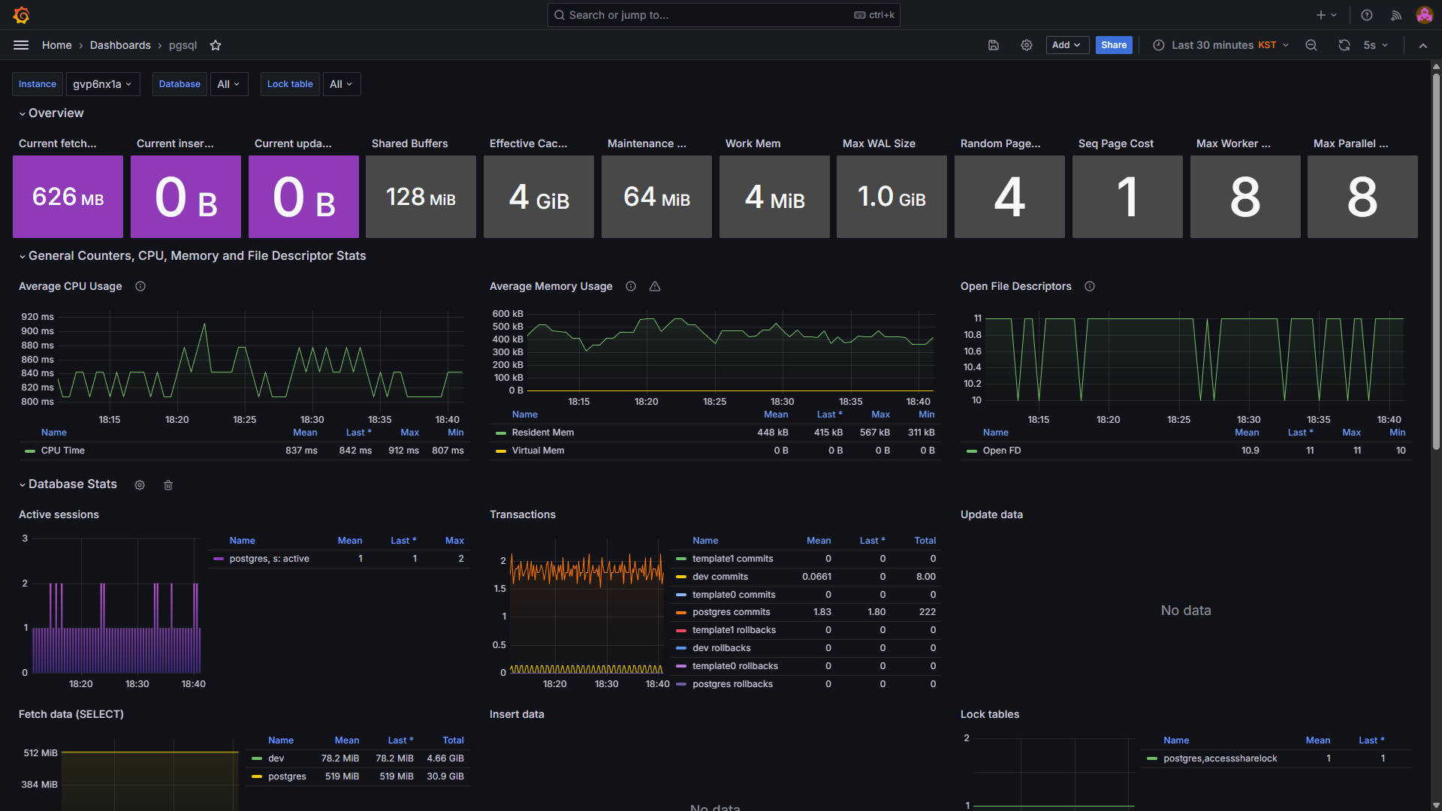Toggle Resident Mem series visibility

(x=542, y=433)
